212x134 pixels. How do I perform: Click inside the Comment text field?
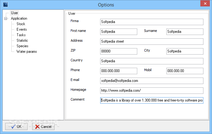(152, 101)
